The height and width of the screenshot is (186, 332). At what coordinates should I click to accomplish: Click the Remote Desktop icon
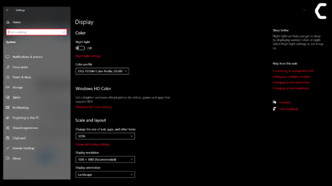(8, 148)
